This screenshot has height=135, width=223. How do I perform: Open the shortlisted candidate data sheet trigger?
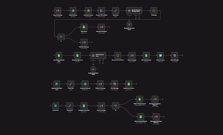tap(59, 56)
